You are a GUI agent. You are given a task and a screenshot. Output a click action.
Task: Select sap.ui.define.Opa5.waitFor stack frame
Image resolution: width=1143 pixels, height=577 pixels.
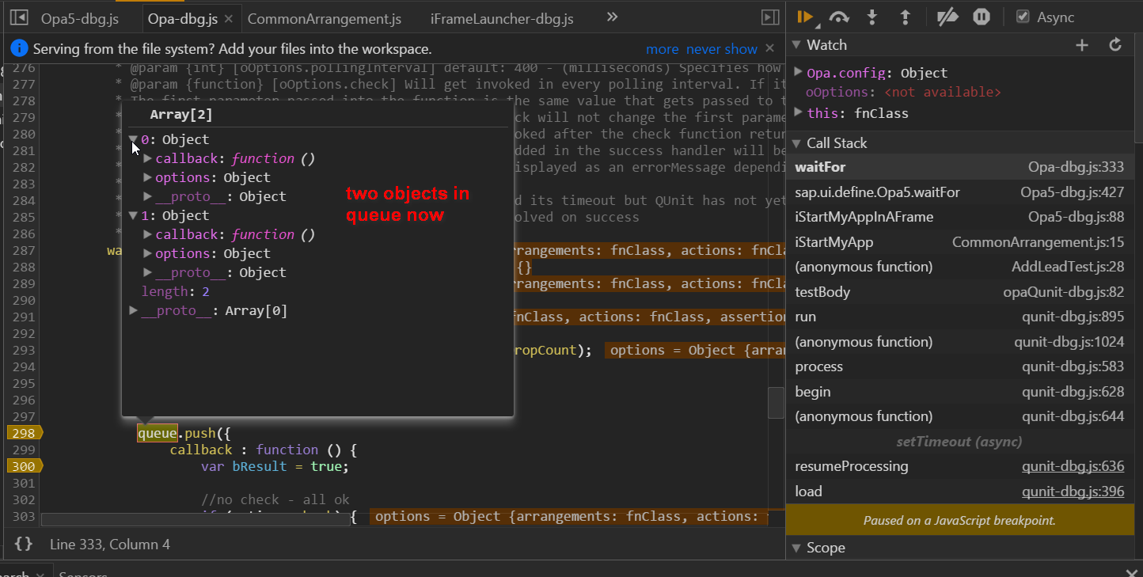click(959, 192)
